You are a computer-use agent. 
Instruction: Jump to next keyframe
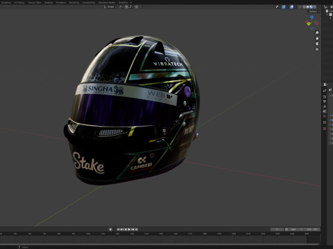(x=133, y=230)
